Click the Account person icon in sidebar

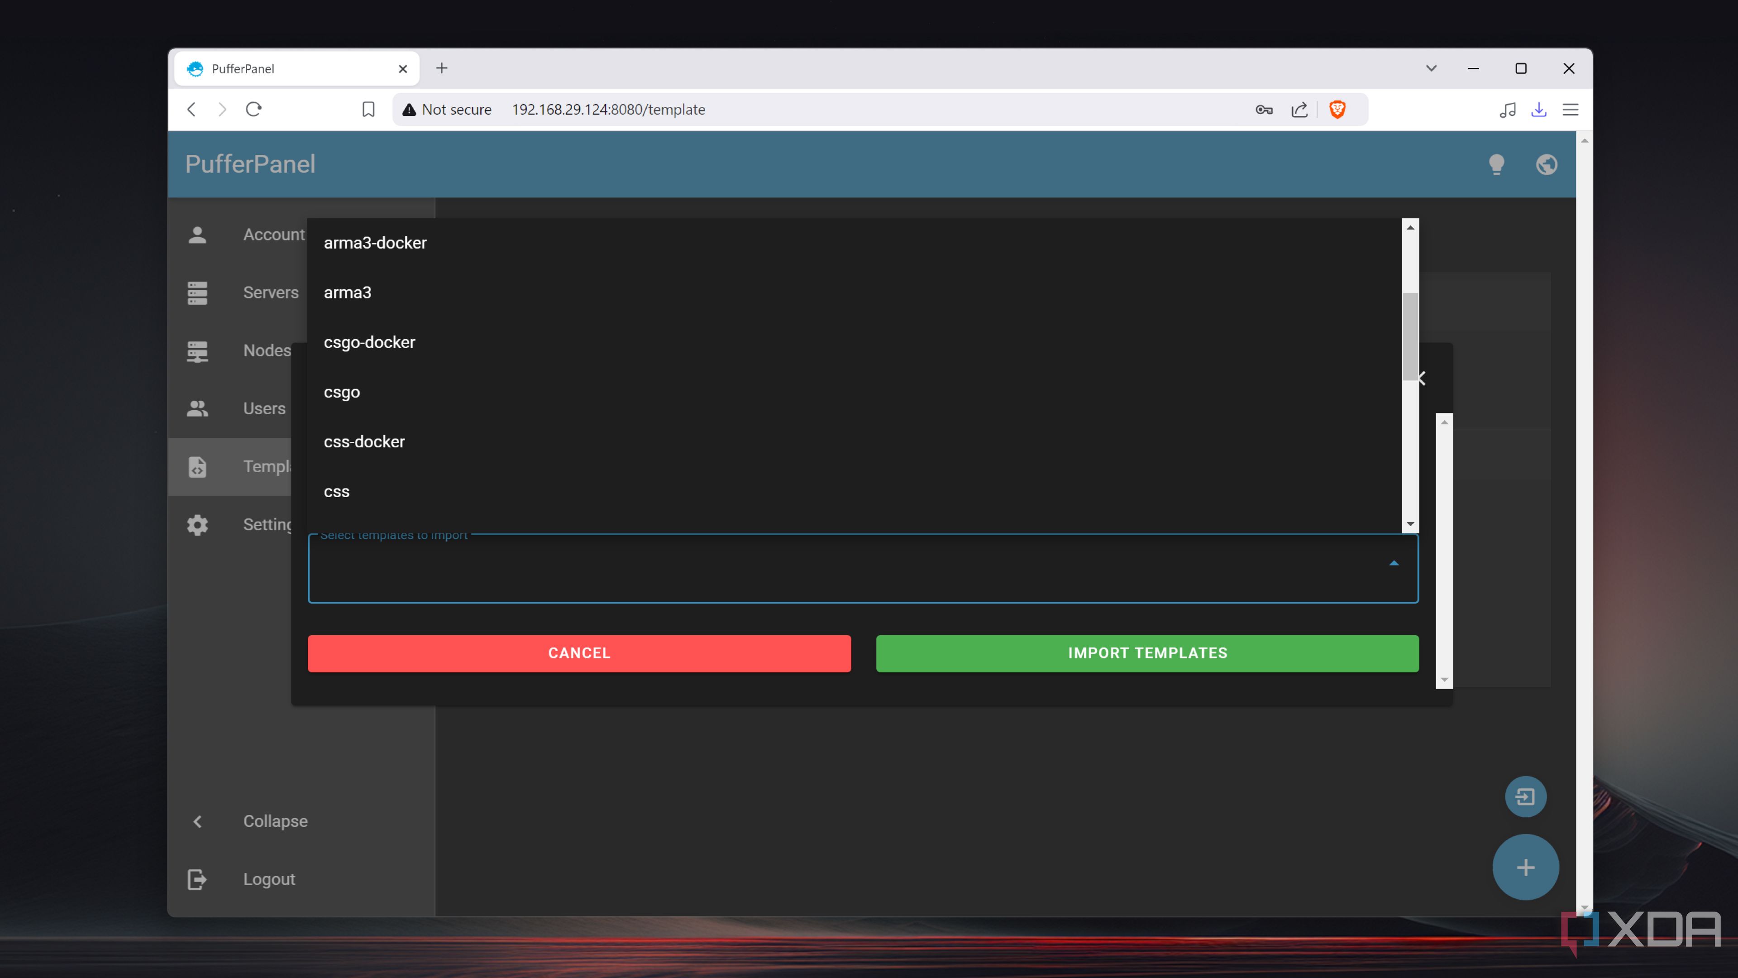coord(197,235)
